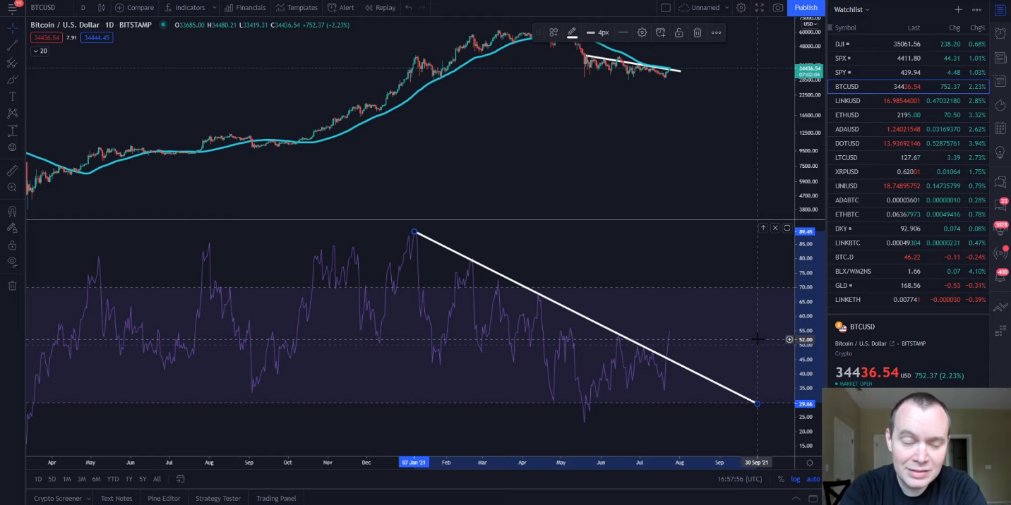Toggle hide all drawings eye icon
Image resolution: width=1011 pixels, height=505 pixels.
coord(12,262)
